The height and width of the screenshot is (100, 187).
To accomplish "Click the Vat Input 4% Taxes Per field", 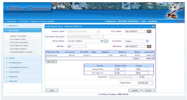I will (120, 73).
